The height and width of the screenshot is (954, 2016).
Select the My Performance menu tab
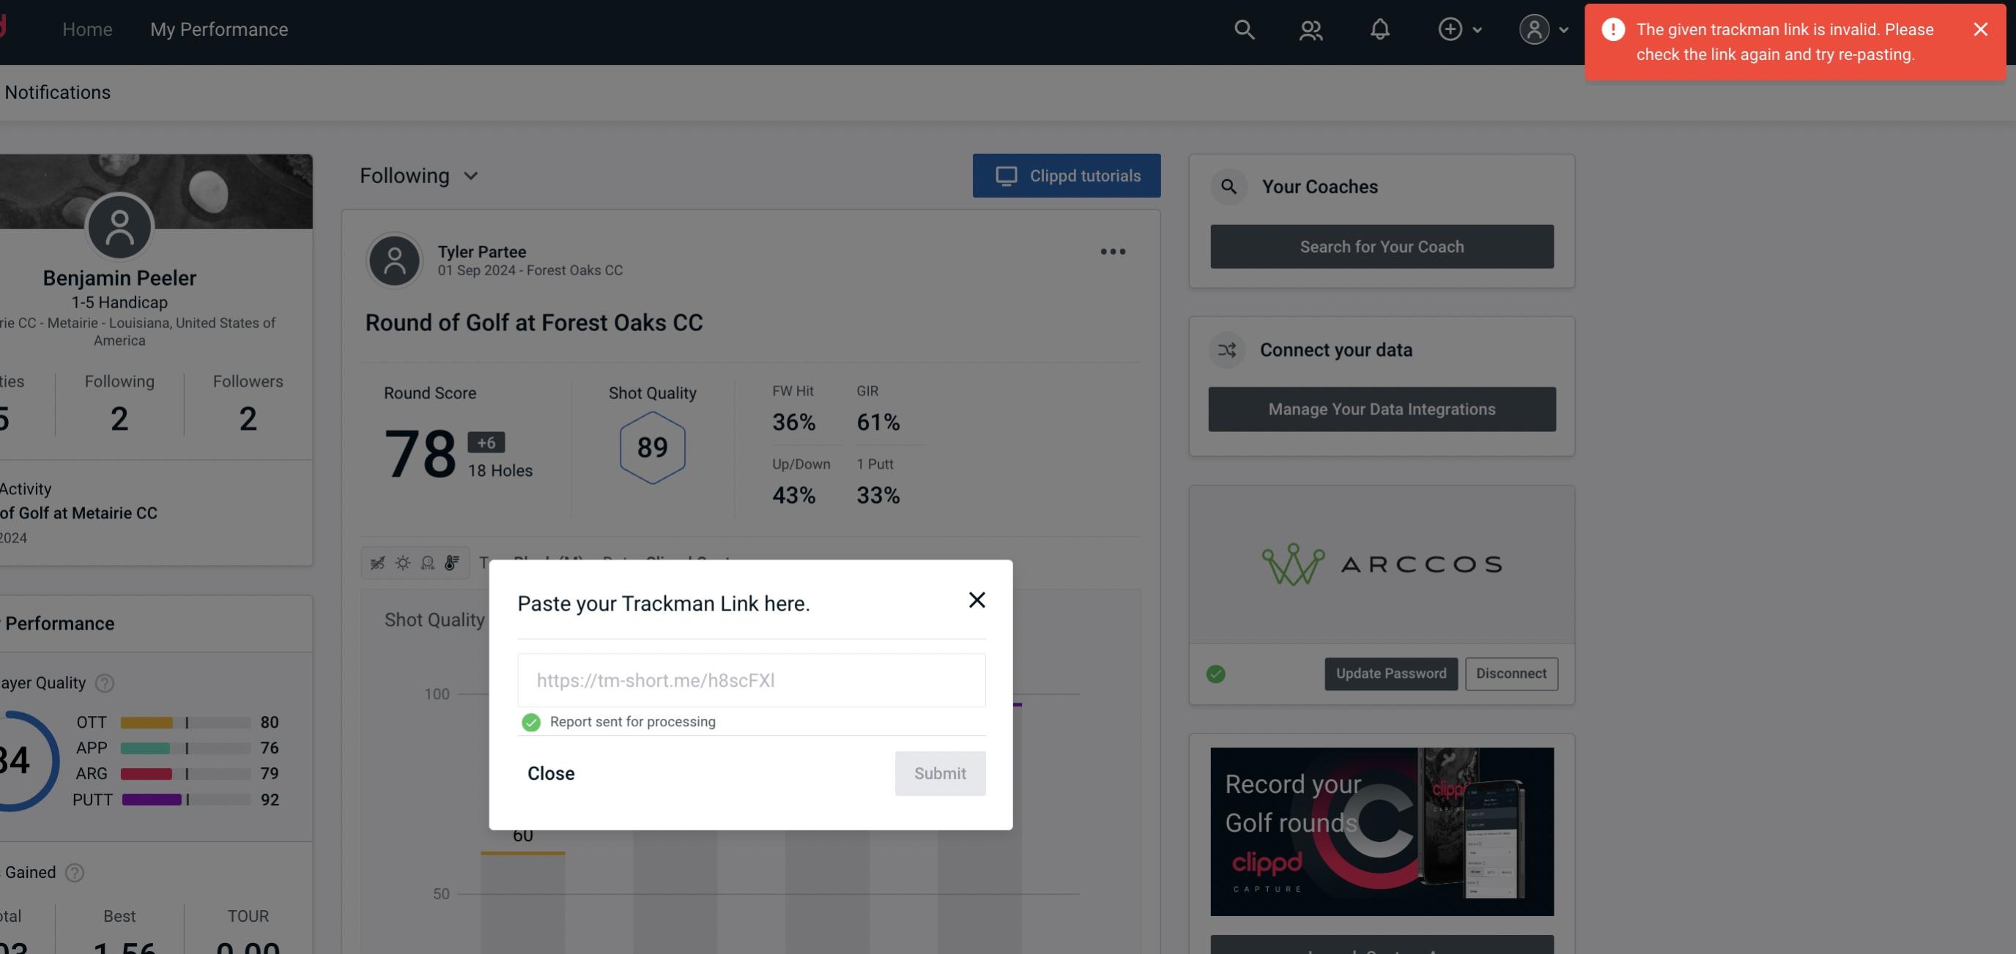coord(218,29)
